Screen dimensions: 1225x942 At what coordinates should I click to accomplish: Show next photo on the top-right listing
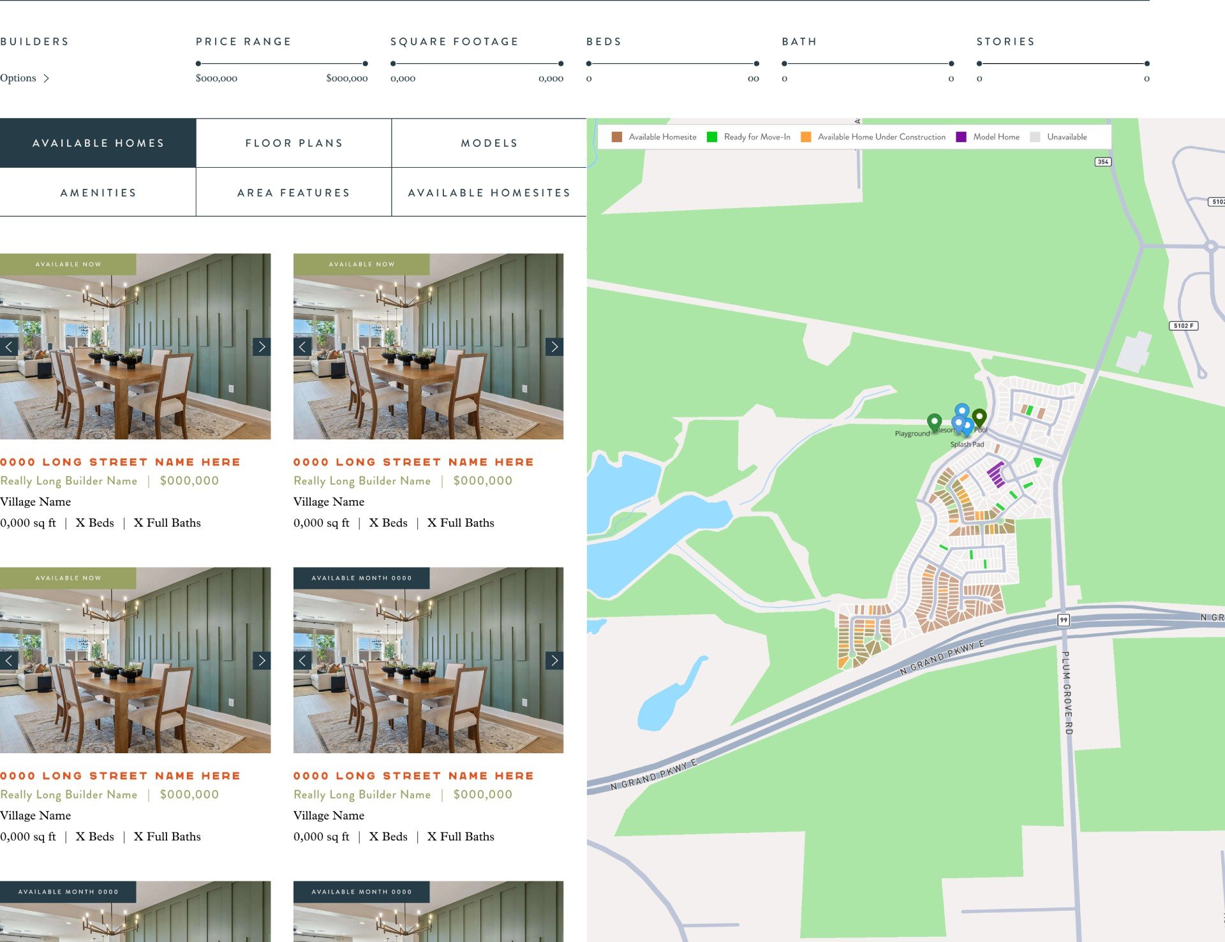point(554,347)
